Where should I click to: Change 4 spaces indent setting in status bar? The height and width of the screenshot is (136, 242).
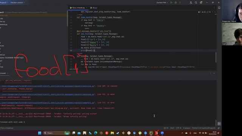(186, 128)
